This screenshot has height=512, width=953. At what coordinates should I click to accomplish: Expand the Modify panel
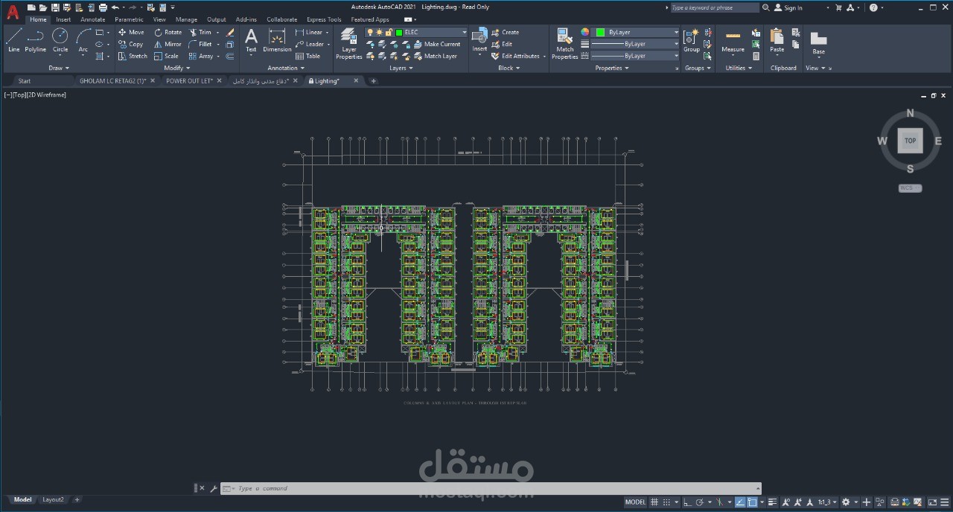(x=176, y=68)
